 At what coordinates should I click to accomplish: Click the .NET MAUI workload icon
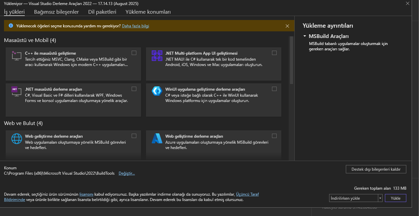tap(157, 56)
